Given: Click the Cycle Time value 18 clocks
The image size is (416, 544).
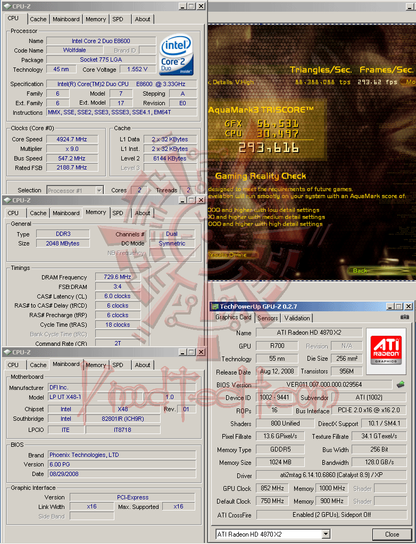Looking at the screenshot, I should [x=118, y=325].
